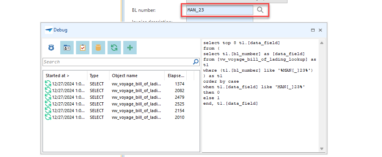Click the SQL line 'end, tl.[data_field]'
This screenshot has height=157, width=382.
[x=230, y=103]
